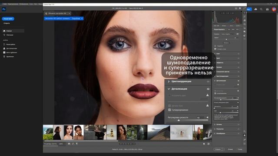Click the Цвет noise slider in the small right panel

point(226,113)
